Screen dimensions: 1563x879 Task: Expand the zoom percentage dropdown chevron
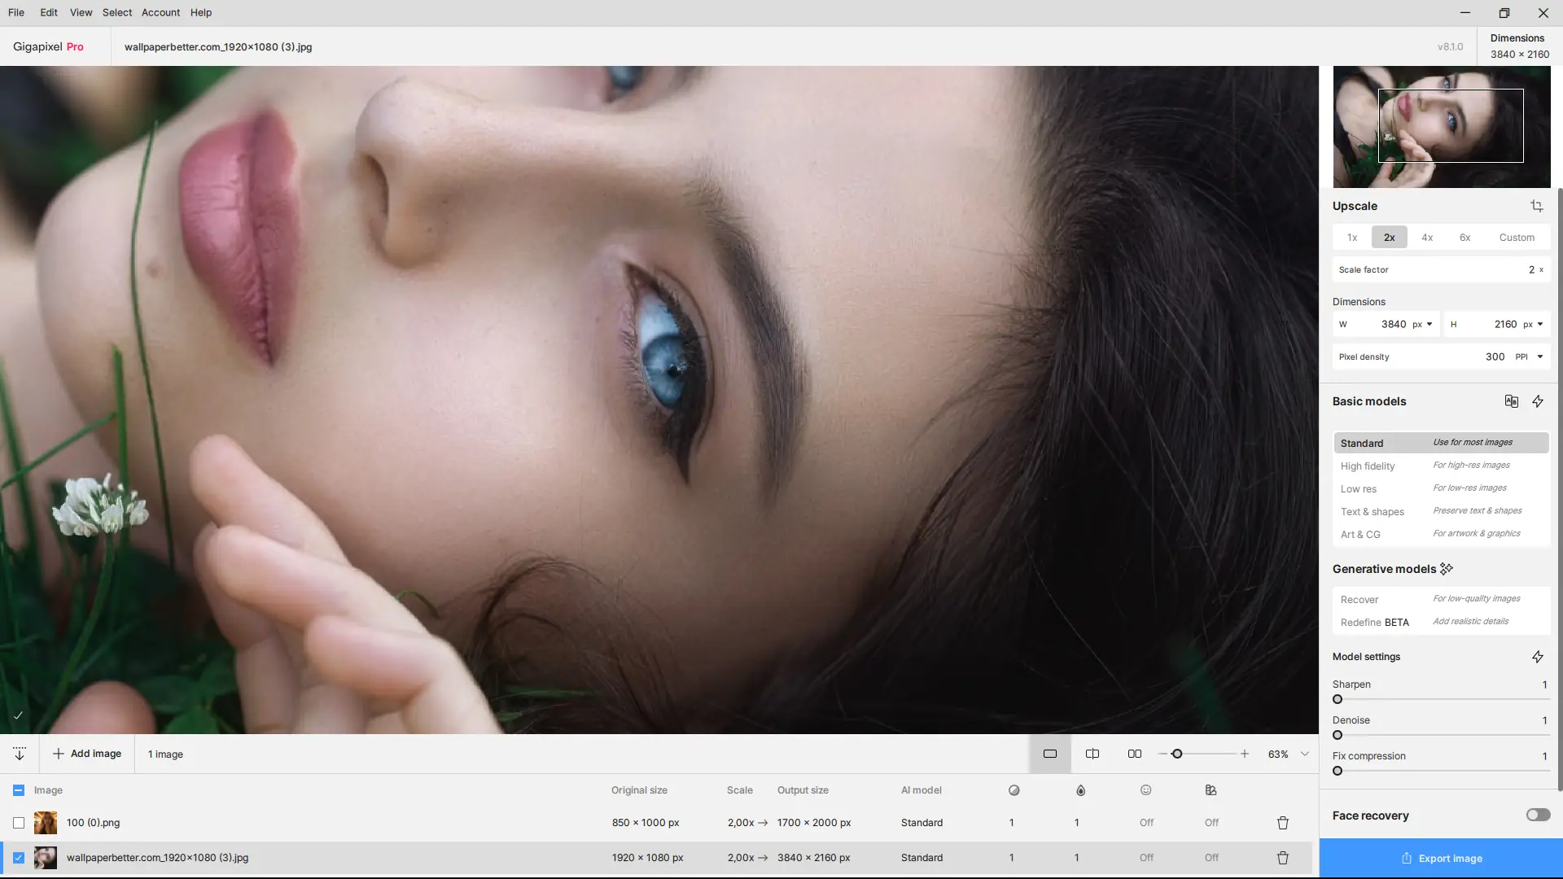tap(1305, 754)
